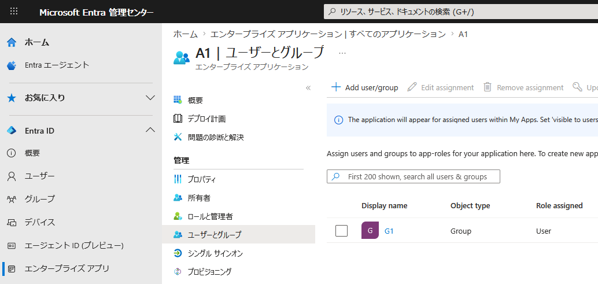Click the 問題の診断と解決 wrench icon
The width and height of the screenshot is (598, 284).
tap(178, 137)
